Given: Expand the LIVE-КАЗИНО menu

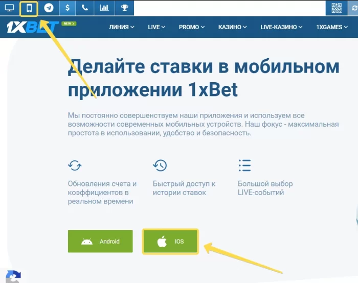Looking at the screenshot, I should point(281,27).
